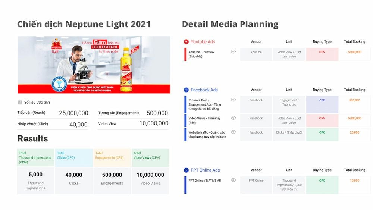The height and width of the screenshot is (210, 373).
Task: Click the FPT Online Ads heading
Action: pyautogui.click(x=205, y=170)
